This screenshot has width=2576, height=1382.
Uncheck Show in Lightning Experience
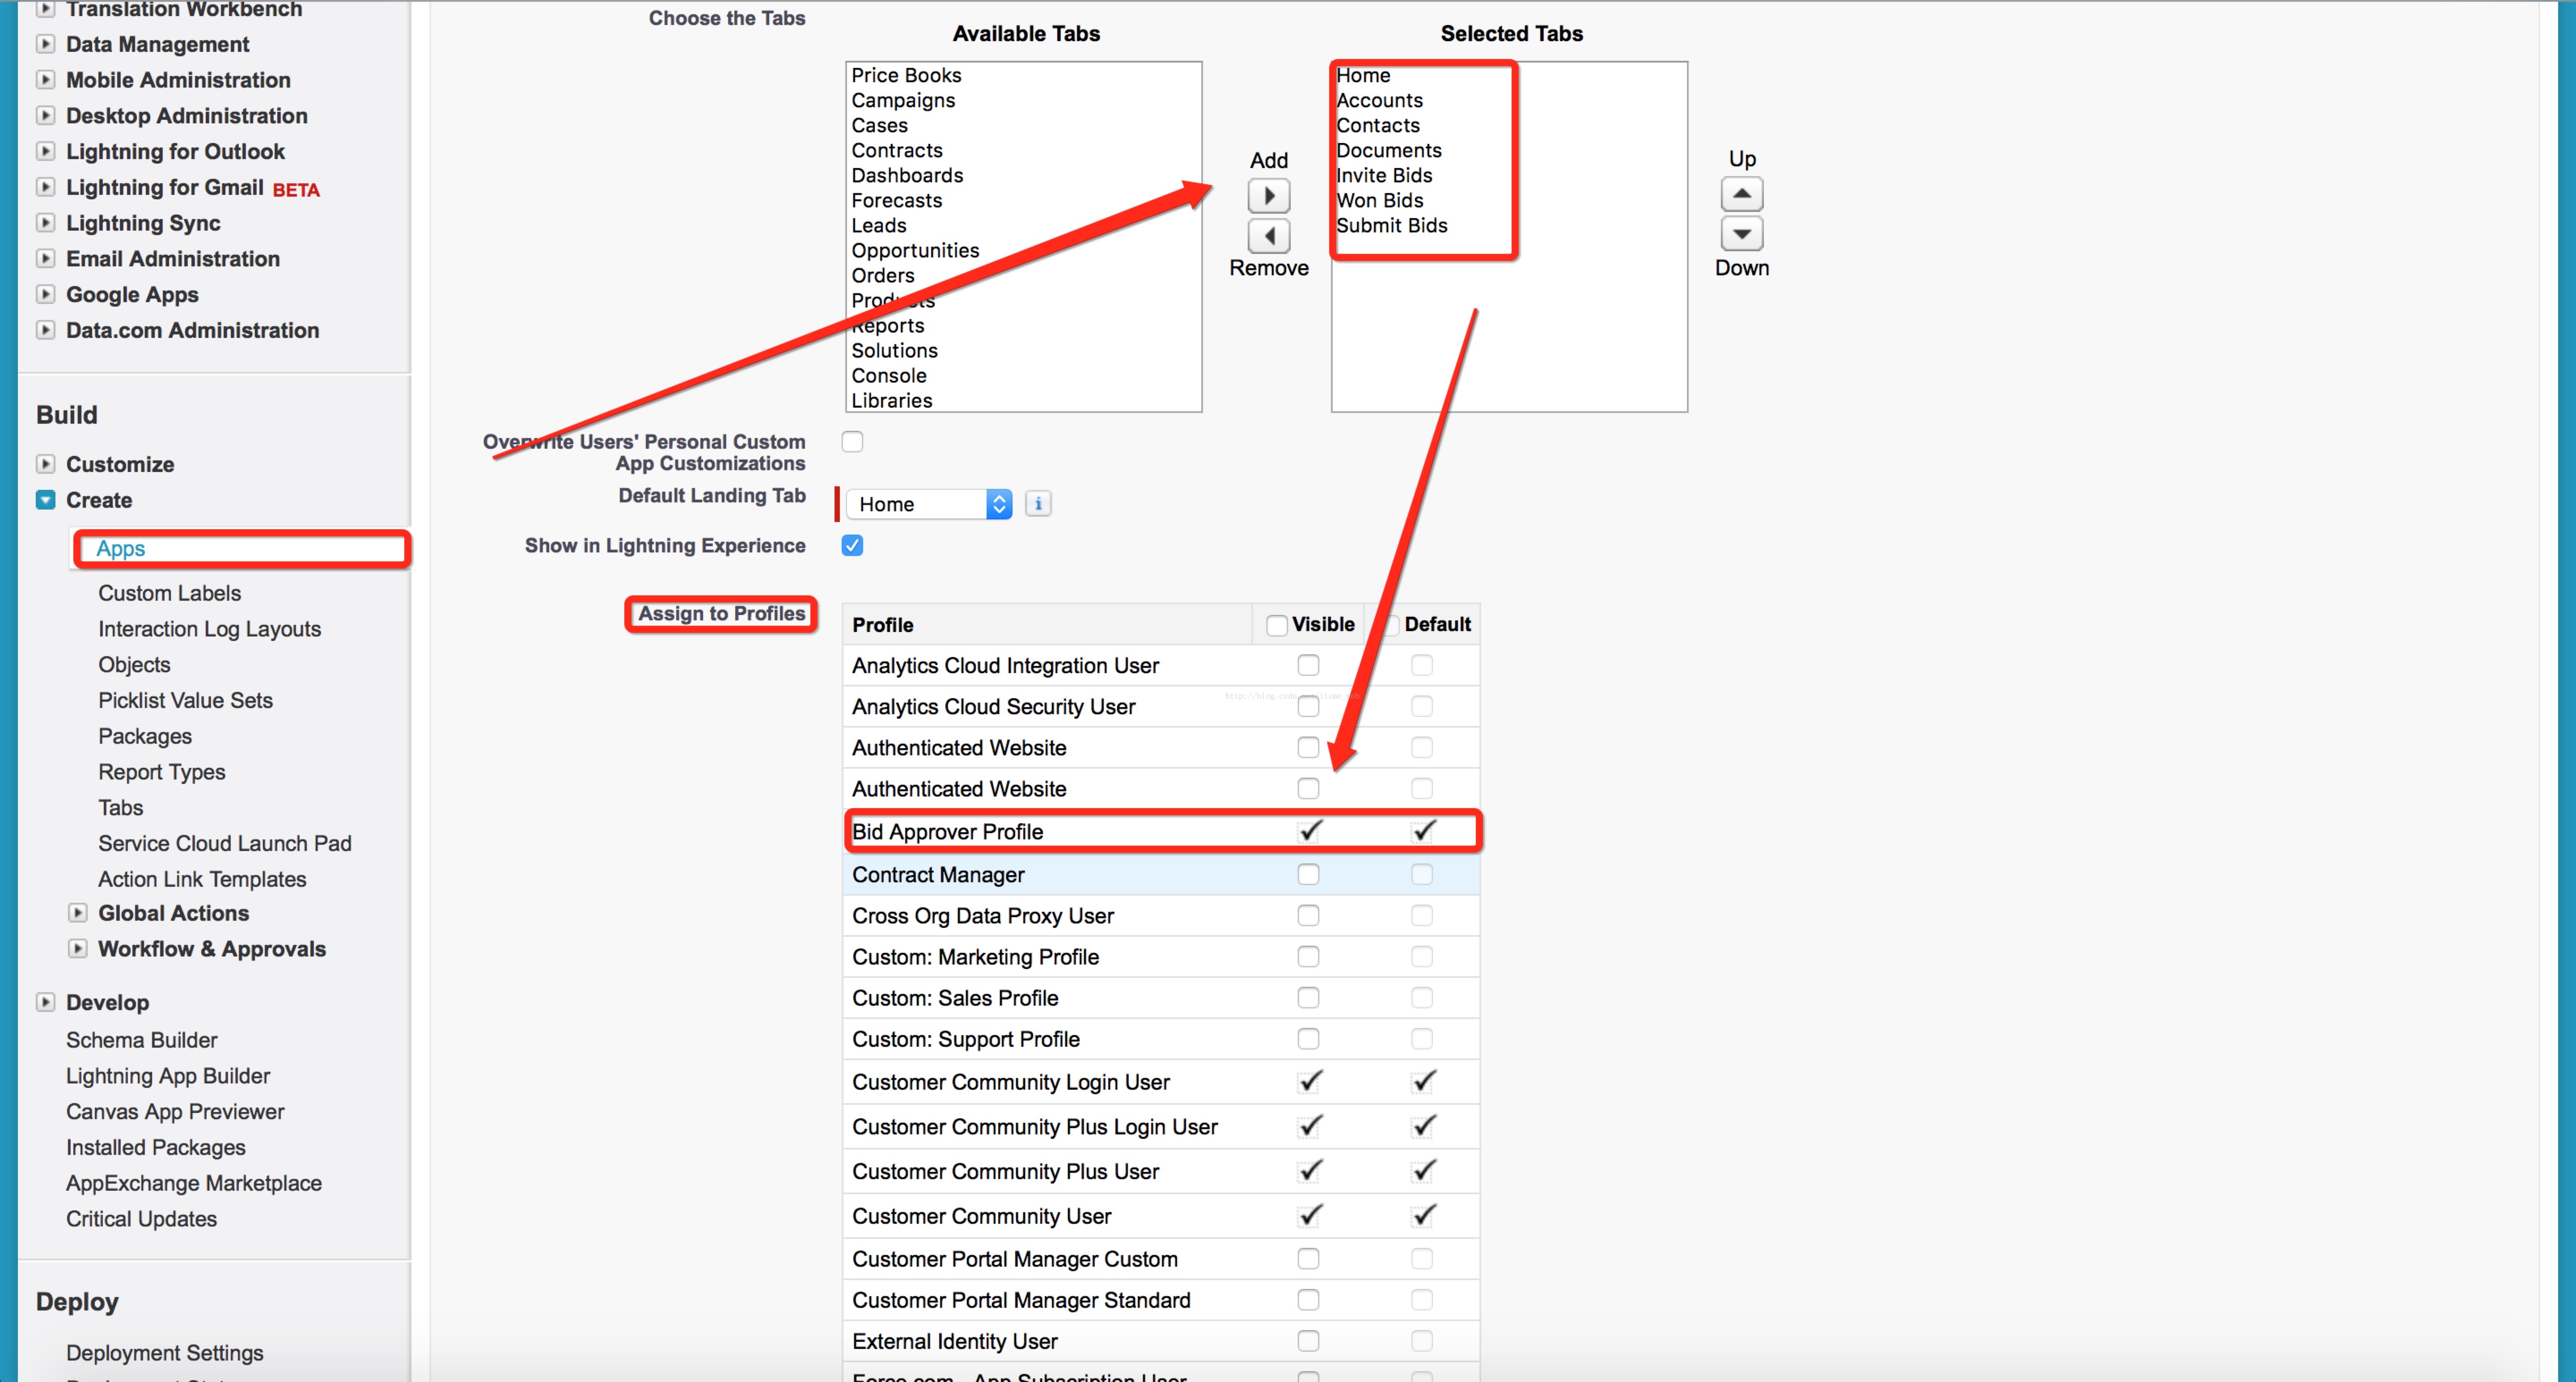pyautogui.click(x=852, y=546)
